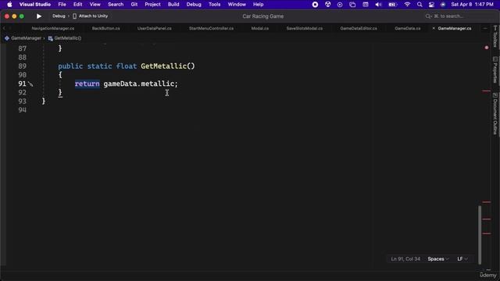Open the Build menu
Image resolution: width=500 pixels, height=281 pixels.
click(x=173, y=5)
